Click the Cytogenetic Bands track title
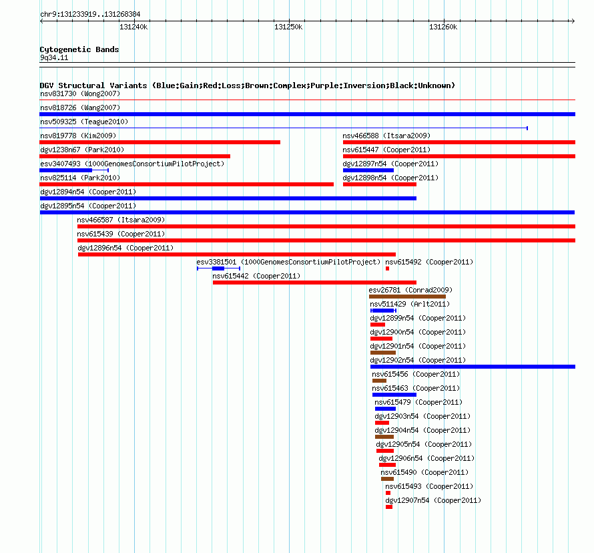Screen dimensions: 594x553 point(79,49)
